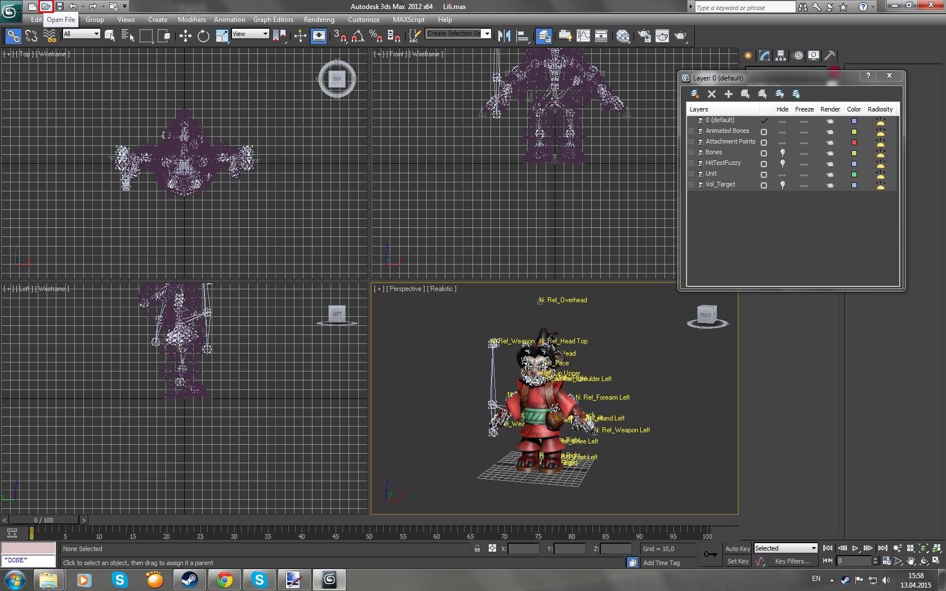Expand the Attachment Points layer

coord(691,142)
